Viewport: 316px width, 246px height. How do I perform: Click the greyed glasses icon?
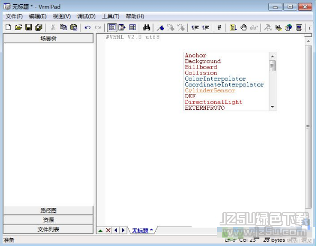tap(254, 27)
